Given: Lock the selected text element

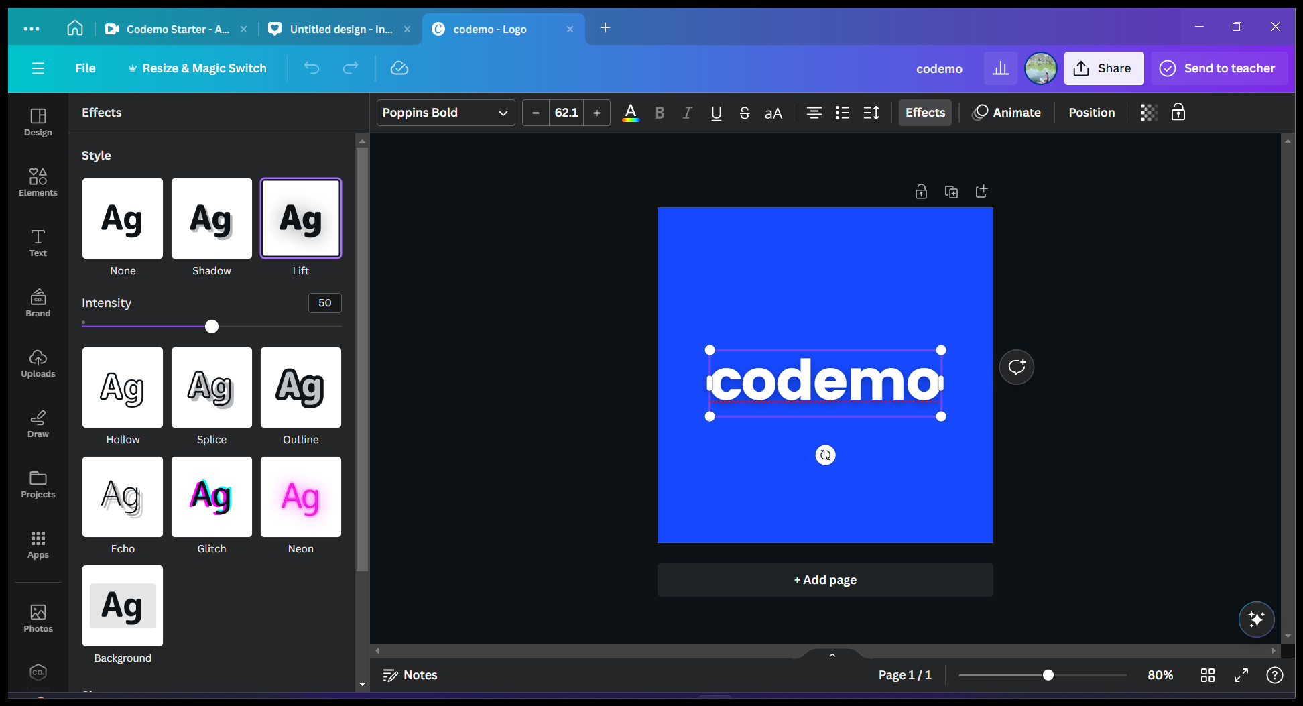Looking at the screenshot, I should click(x=1178, y=113).
